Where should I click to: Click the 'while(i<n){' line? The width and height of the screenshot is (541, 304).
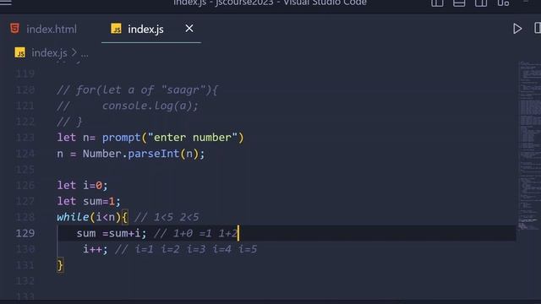pos(92,217)
